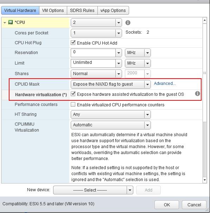Click the vertical scrollbar thumb

(205, 73)
